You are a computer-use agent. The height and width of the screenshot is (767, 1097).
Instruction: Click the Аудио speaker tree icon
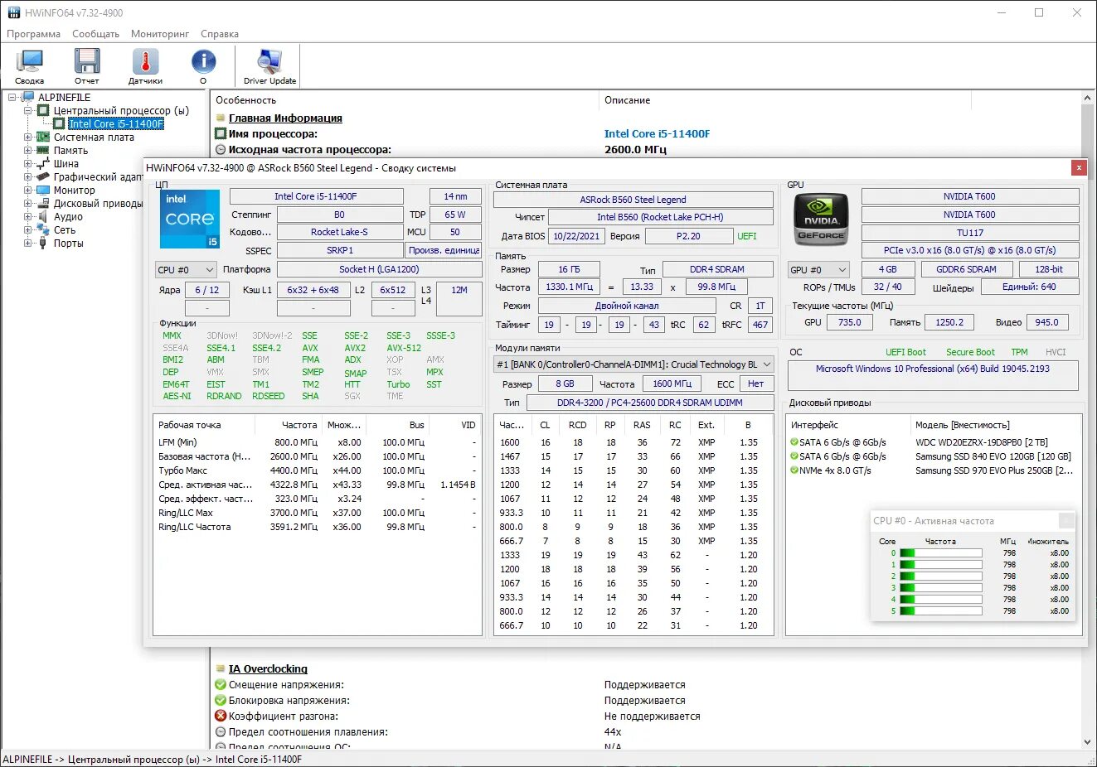[43, 217]
